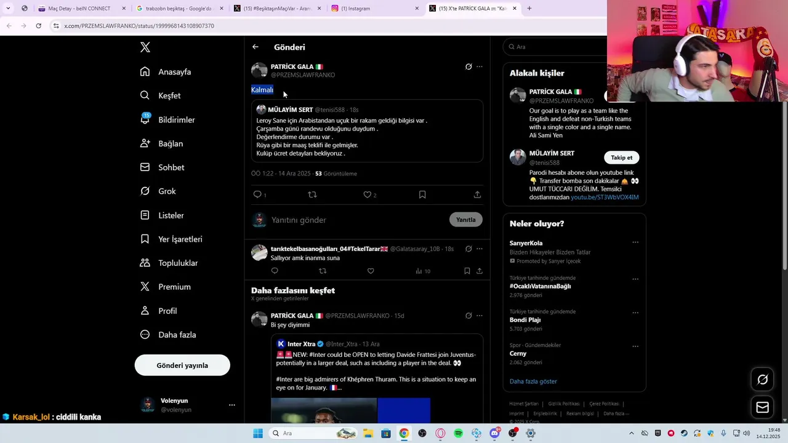Click Grok icon on main post
The image size is (788, 443).
click(468, 66)
